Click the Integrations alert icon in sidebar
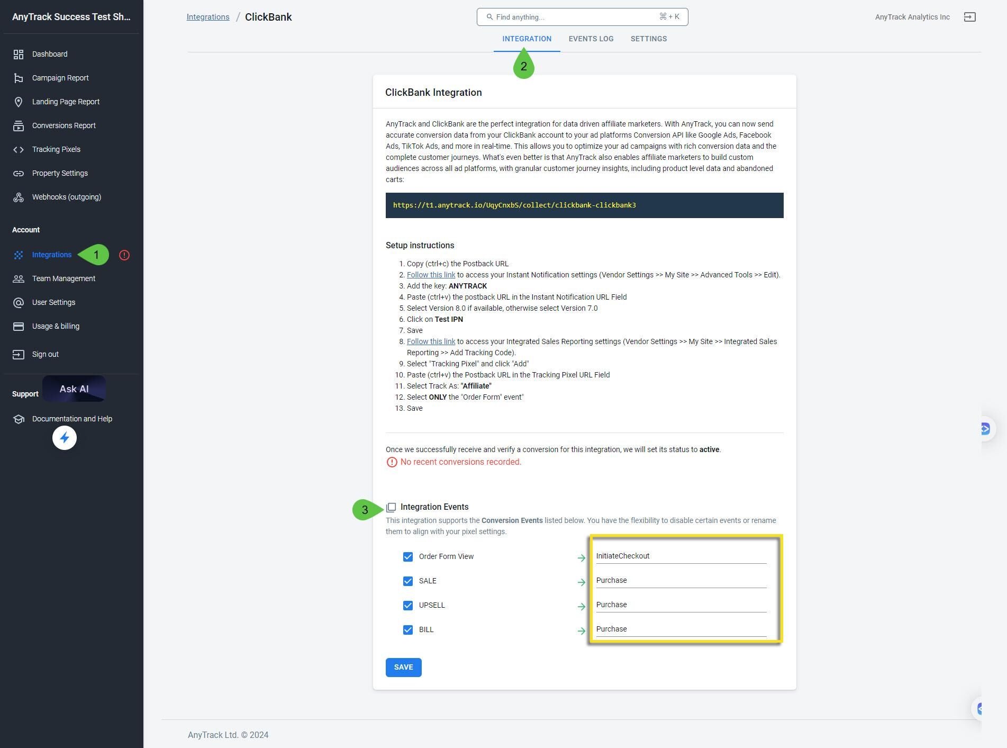The height and width of the screenshot is (748, 1007). (x=124, y=255)
